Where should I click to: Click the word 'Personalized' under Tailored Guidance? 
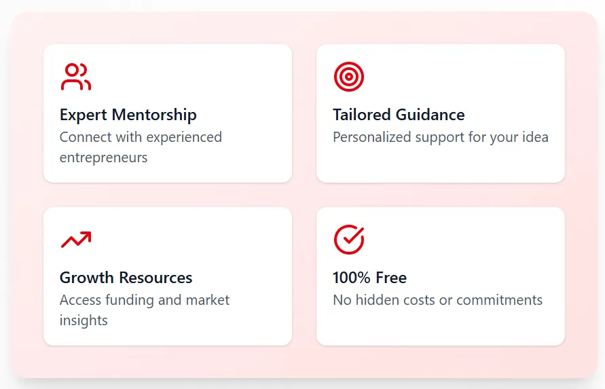[x=371, y=137]
